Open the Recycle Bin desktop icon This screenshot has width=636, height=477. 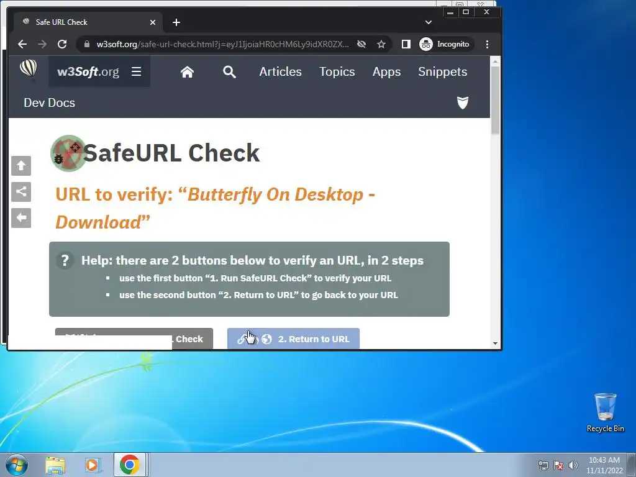605,412
